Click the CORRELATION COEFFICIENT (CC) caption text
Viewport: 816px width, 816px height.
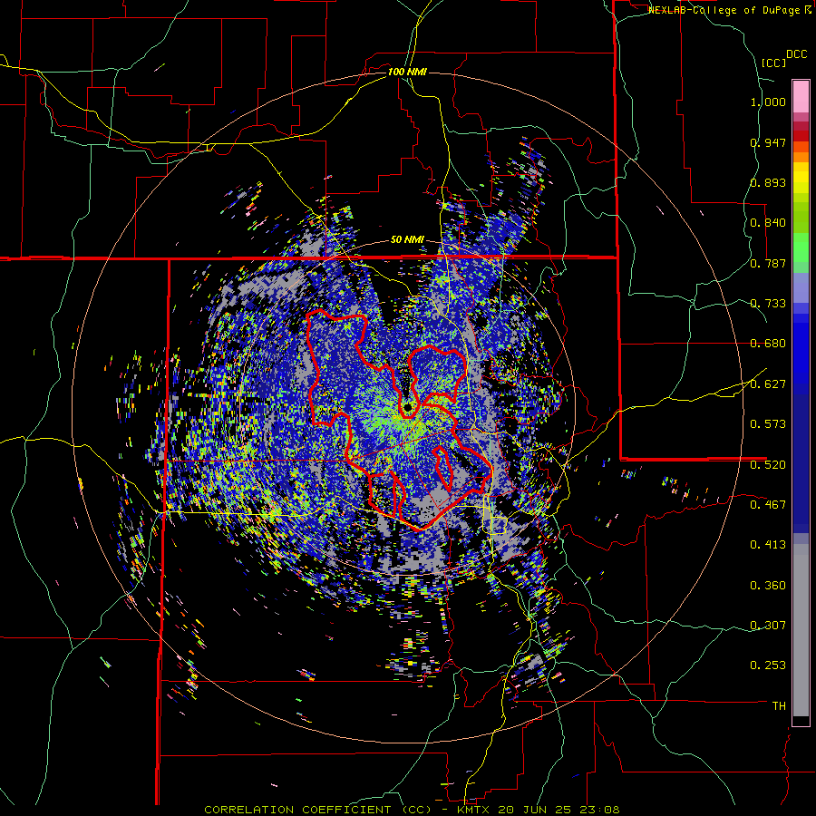[x=317, y=810]
